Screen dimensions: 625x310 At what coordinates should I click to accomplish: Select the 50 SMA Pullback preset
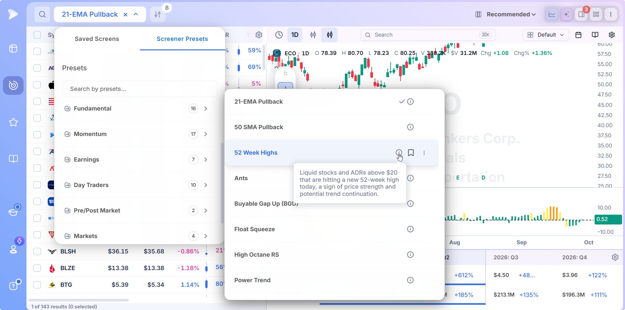[x=331, y=127]
